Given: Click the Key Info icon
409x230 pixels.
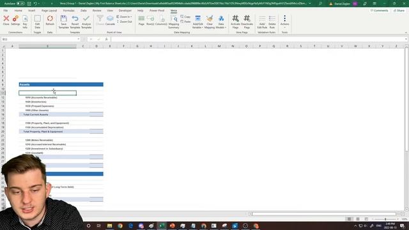Looking at the screenshot, I should pyautogui.click(x=25, y=22).
